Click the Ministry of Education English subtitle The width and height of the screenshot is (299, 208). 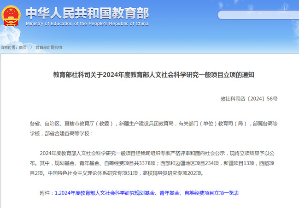click(x=87, y=23)
